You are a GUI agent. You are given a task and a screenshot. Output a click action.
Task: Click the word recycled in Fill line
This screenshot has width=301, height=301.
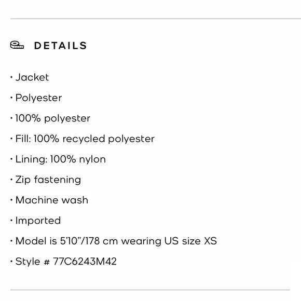point(84,139)
